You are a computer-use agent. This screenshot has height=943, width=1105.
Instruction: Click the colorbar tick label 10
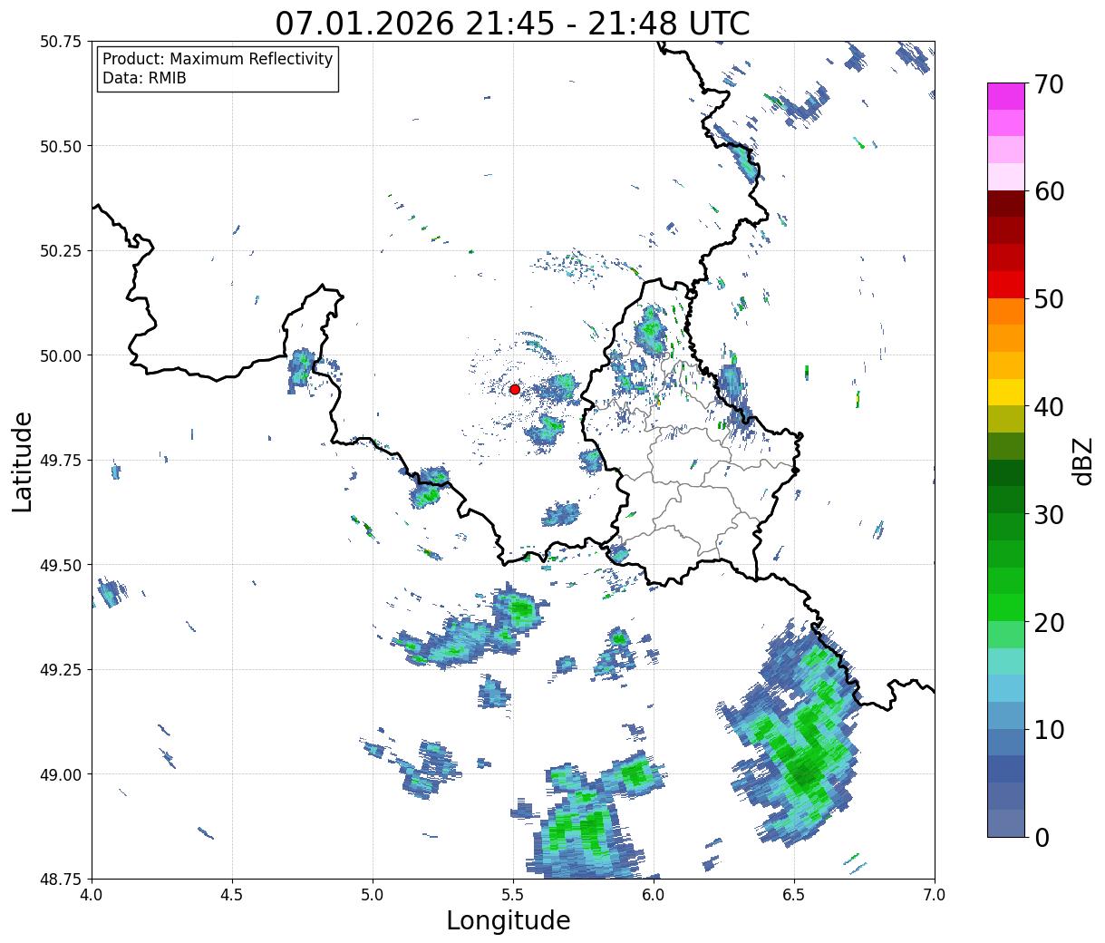(1049, 730)
